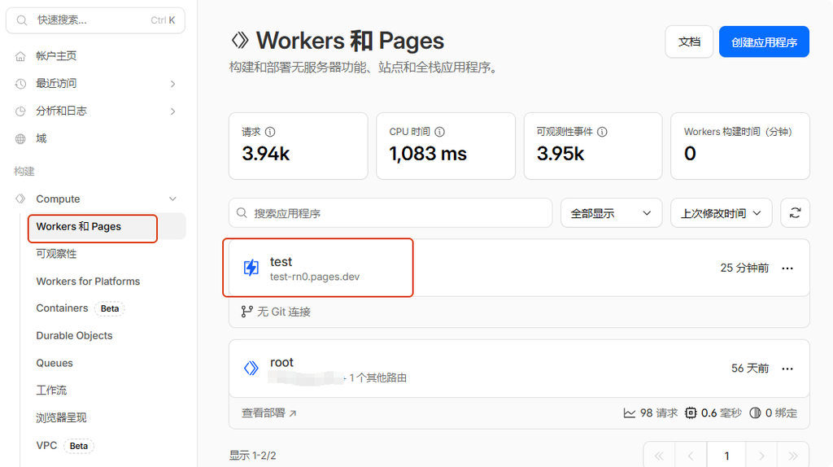The height and width of the screenshot is (467, 833).
Task: Click the 搜索应用程序 search field
Action: [x=390, y=213]
